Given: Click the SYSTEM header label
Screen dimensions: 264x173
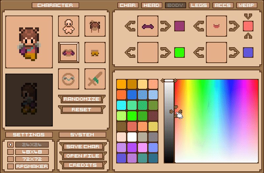Looking at the screenshot, I should [x=82, y=135].
